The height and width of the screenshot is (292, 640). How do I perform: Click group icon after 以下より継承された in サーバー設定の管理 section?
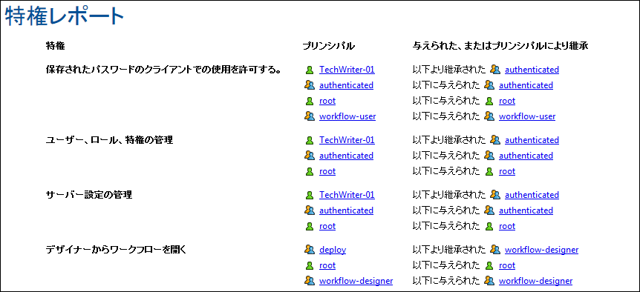coord(495,195)
